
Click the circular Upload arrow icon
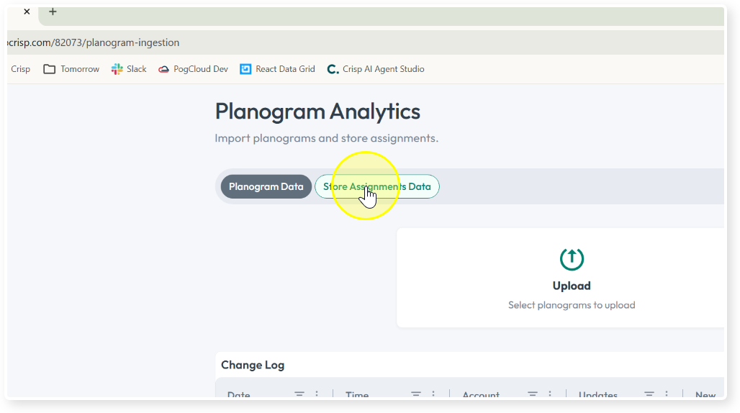click(x=572, y=259)
